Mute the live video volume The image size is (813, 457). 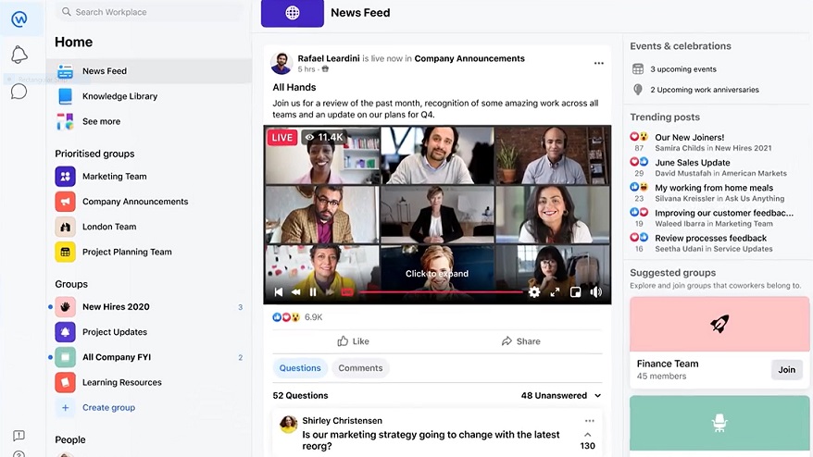(x=596, y=292)
